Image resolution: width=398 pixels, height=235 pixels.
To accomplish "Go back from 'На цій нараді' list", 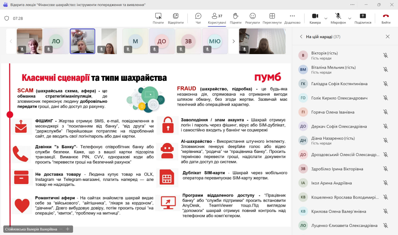I will (x=301, y=37).
